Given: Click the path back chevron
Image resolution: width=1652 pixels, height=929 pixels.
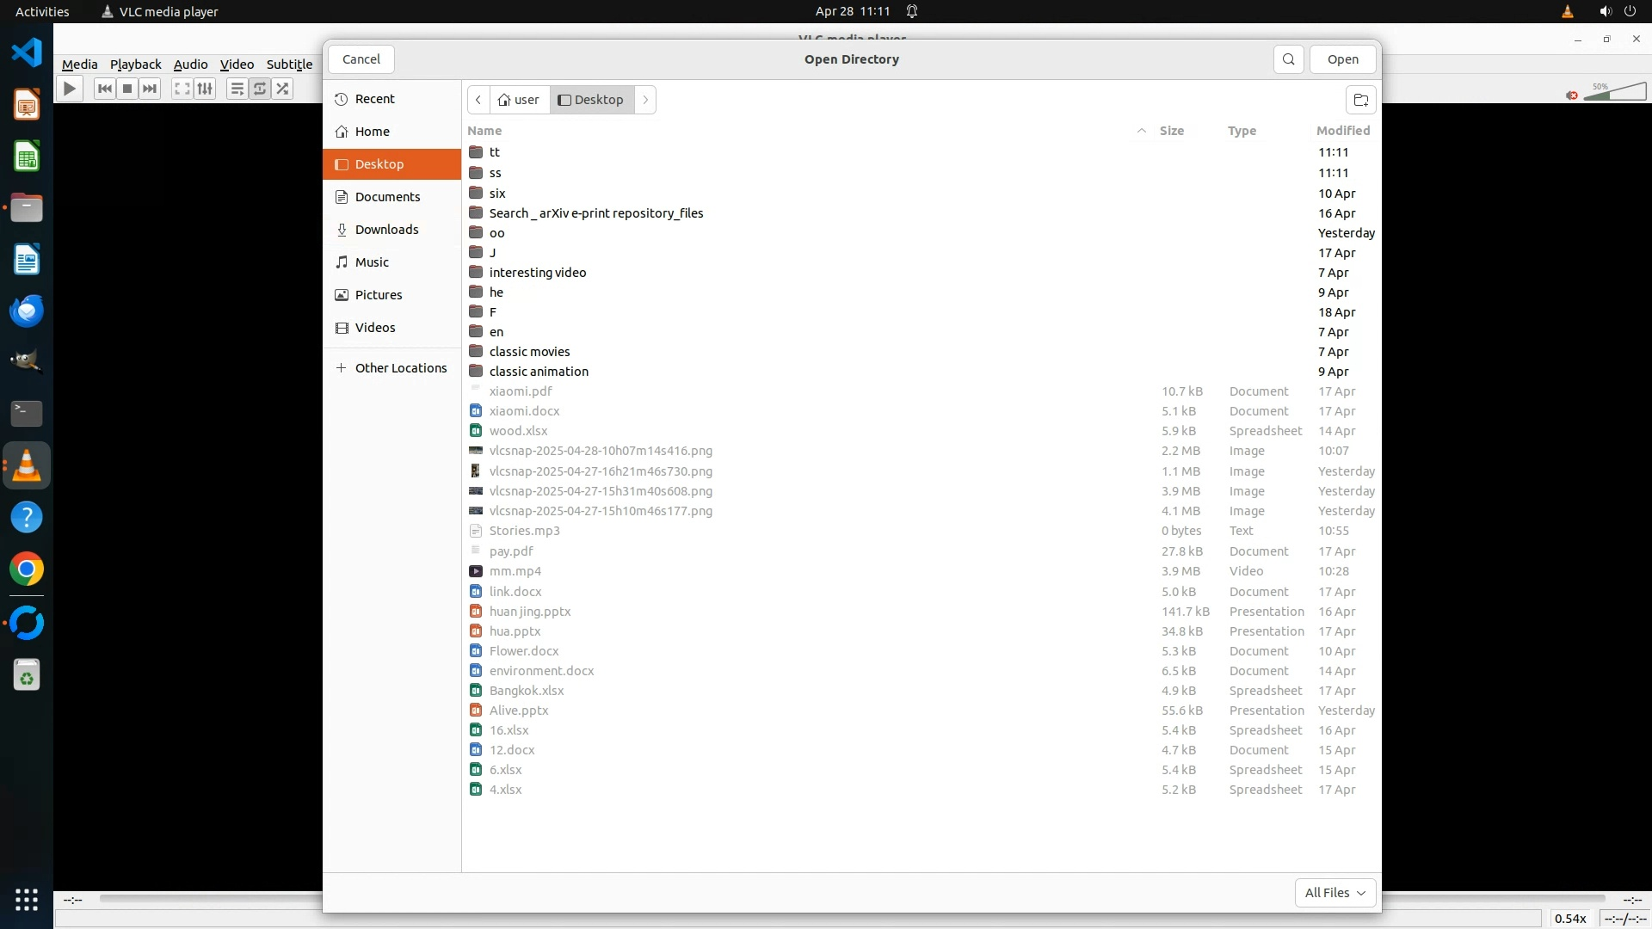Looking at the screenshot, I should point(478,100).
